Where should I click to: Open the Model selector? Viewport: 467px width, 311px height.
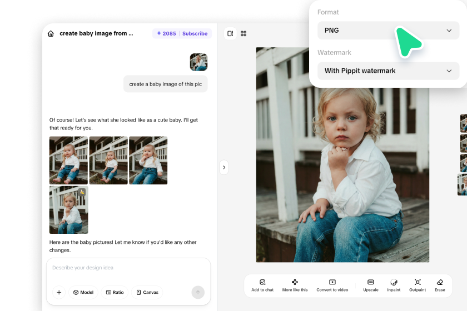(x=83, y=292)
